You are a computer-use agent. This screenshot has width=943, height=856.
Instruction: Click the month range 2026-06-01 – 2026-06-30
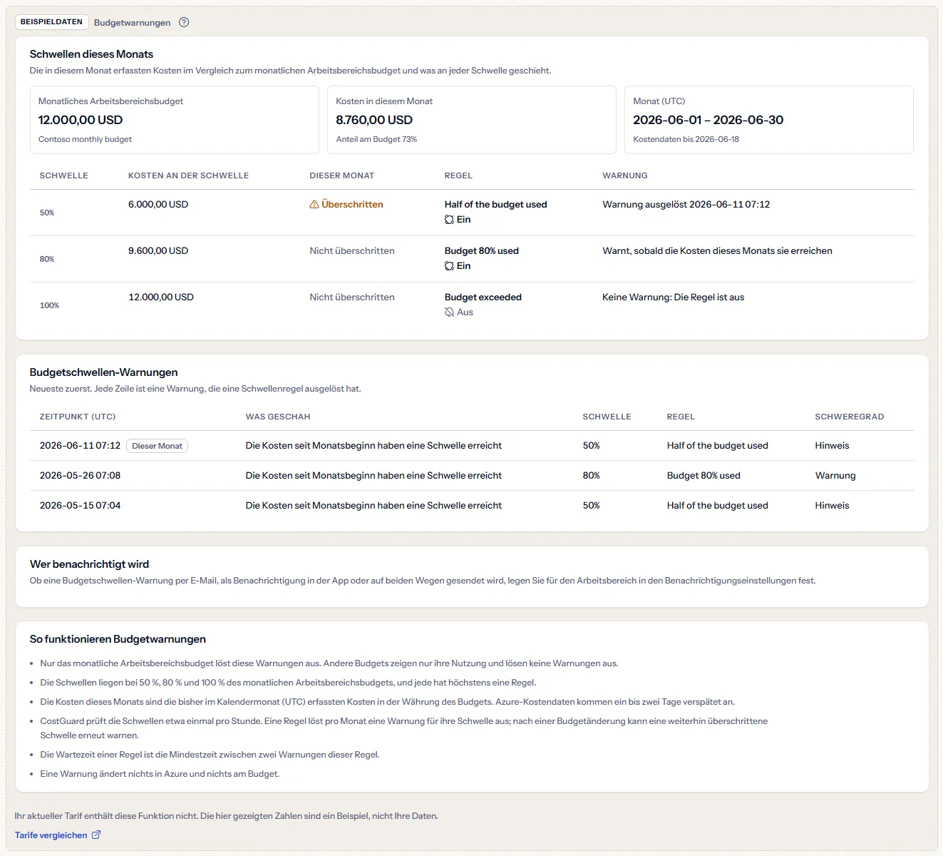coord(708,120)
